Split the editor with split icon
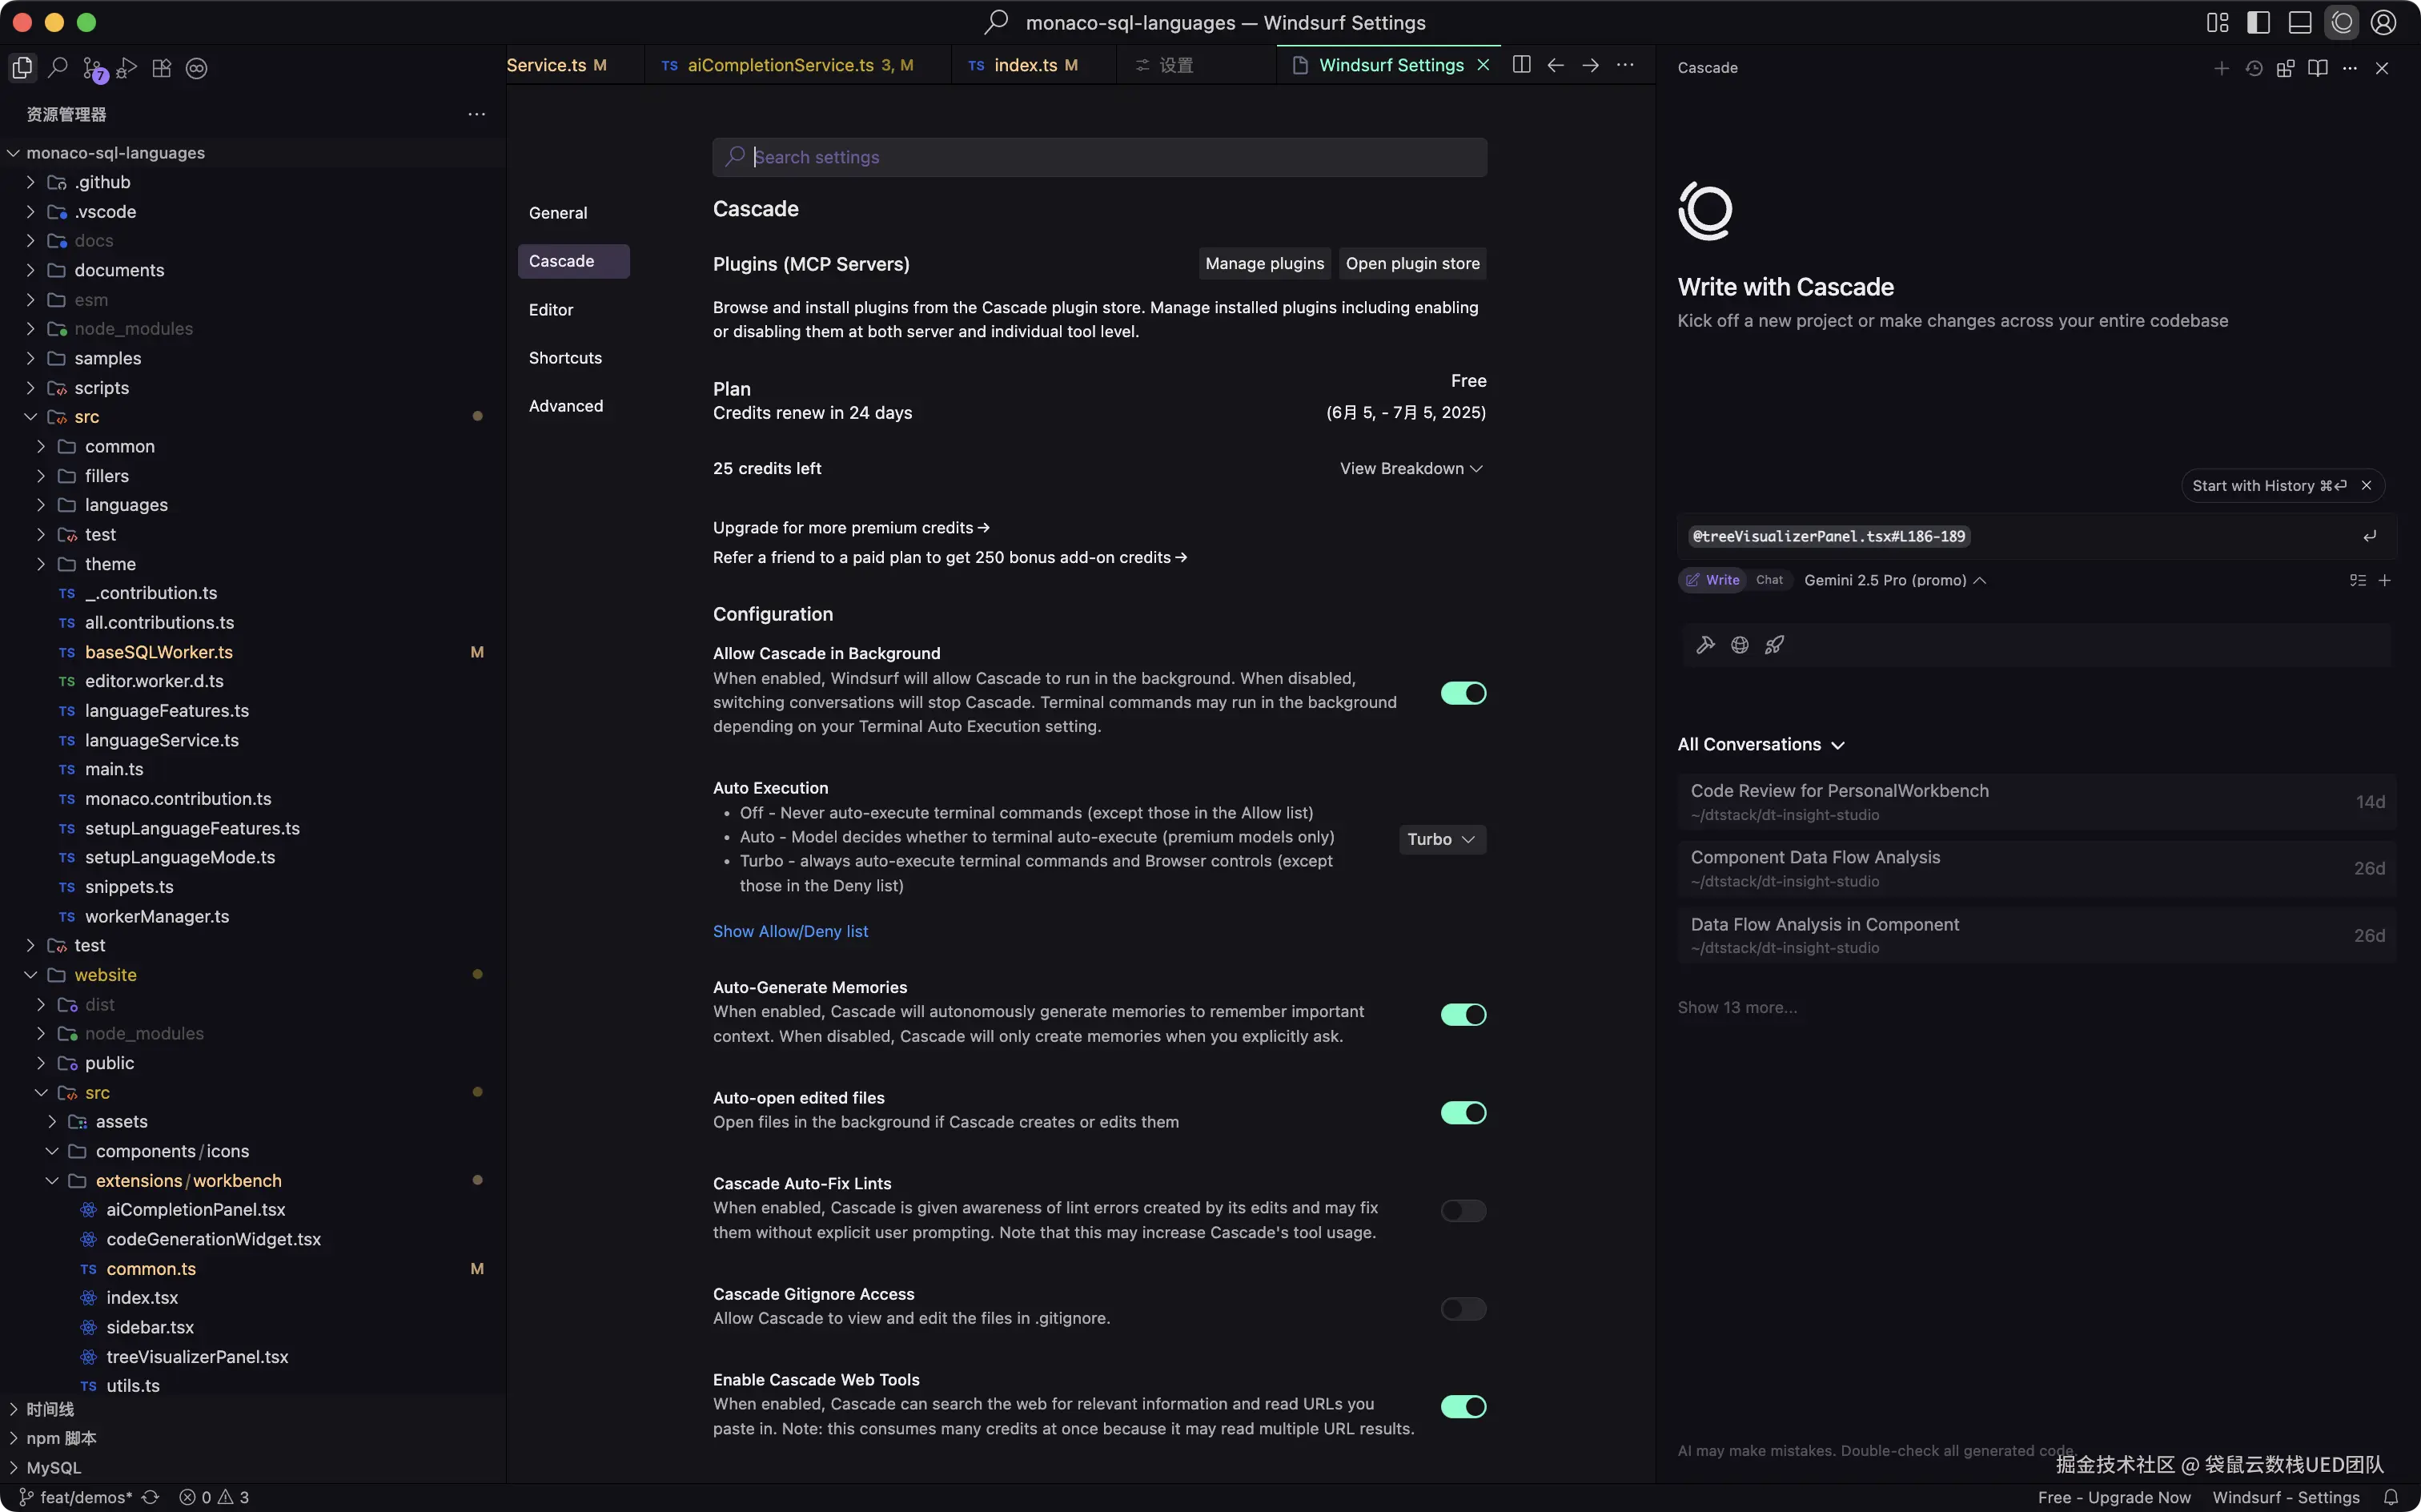 pos(1521,65)
